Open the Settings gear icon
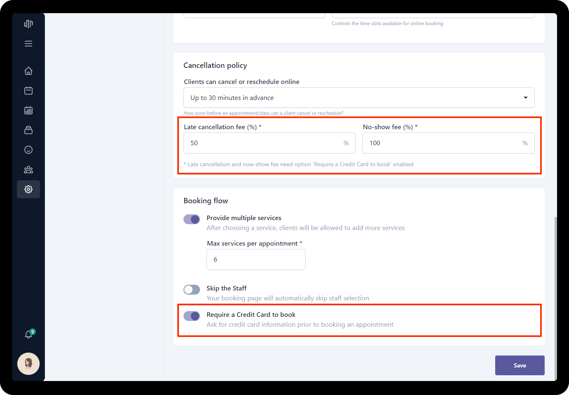The image size is (569, 395). point(28,189)
